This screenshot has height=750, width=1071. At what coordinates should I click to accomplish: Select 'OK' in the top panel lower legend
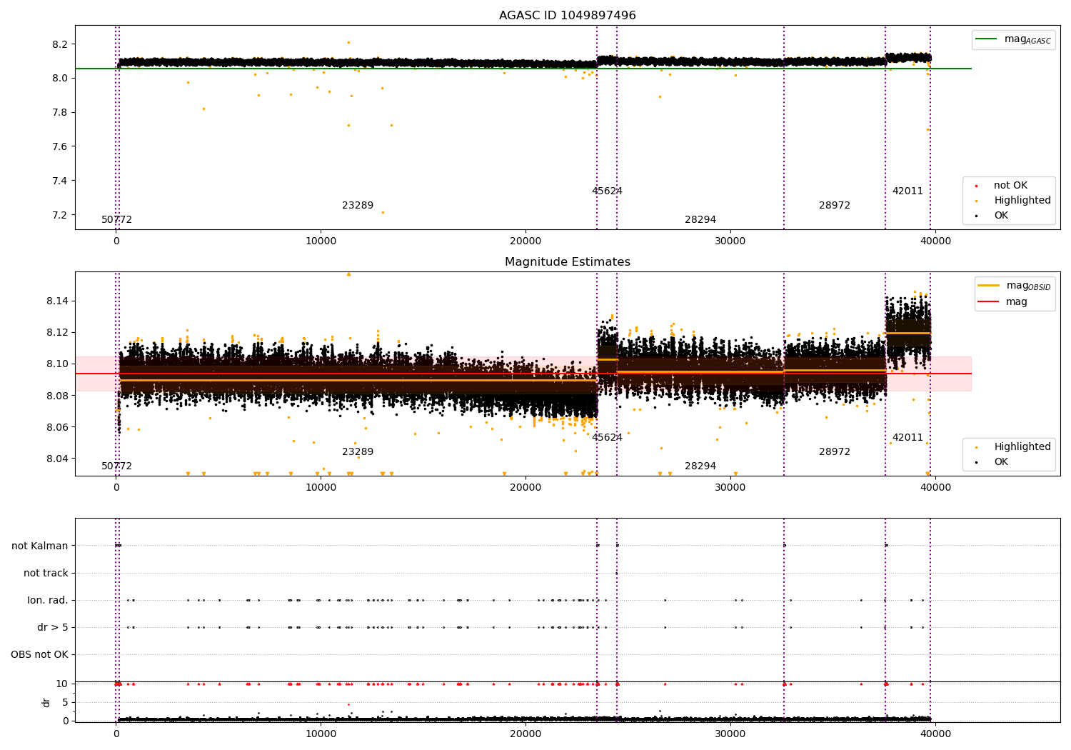pyautogui.click(x=1001, y=216)
